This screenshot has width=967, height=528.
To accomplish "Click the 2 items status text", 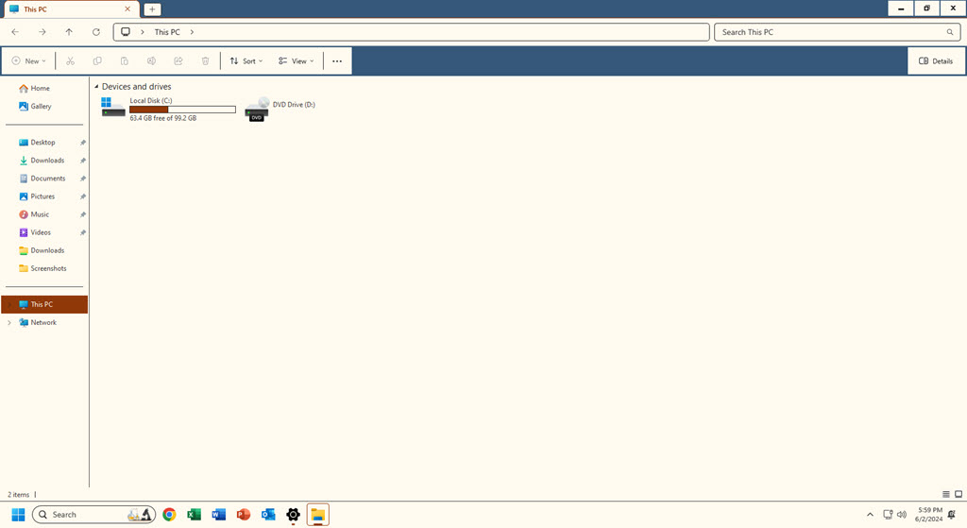I will 19,495.
